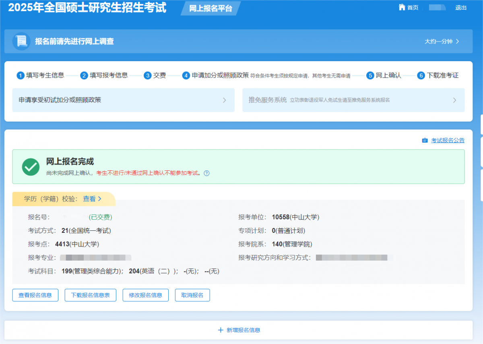Image resolution: width=483 pixels, height=344 pixels.
Task: Open the 考试报名公告 link
Action: point(448,141)
